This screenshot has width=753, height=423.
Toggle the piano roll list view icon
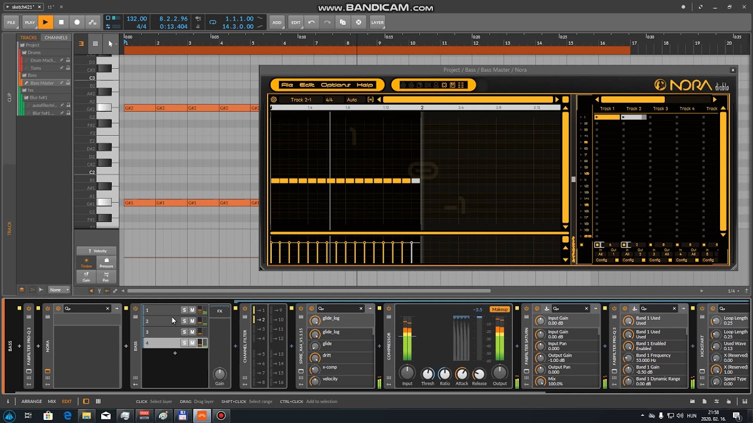[81, 43]
